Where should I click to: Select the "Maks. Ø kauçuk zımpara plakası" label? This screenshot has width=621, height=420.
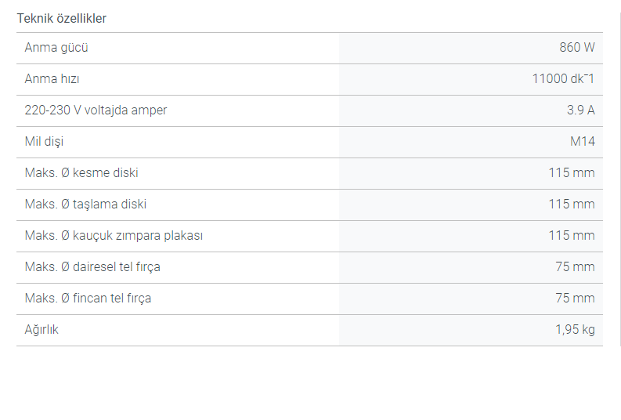[114, 236]
